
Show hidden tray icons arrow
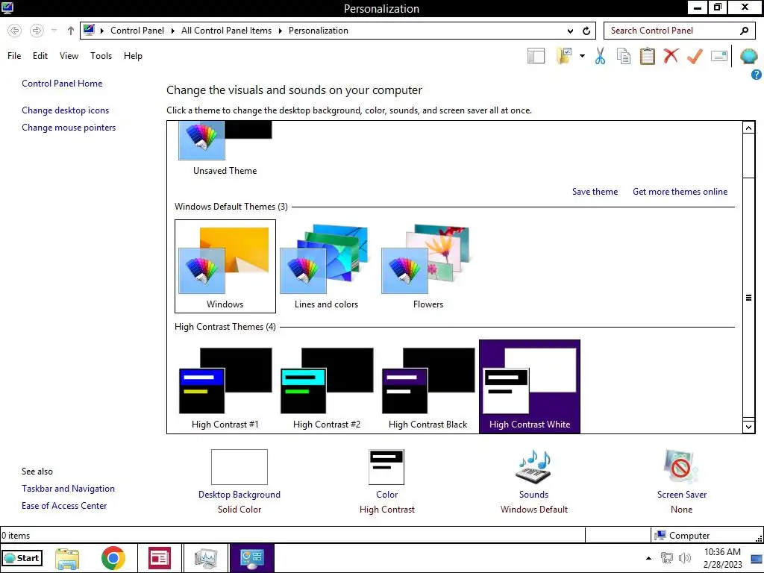[x=648, y=558]
